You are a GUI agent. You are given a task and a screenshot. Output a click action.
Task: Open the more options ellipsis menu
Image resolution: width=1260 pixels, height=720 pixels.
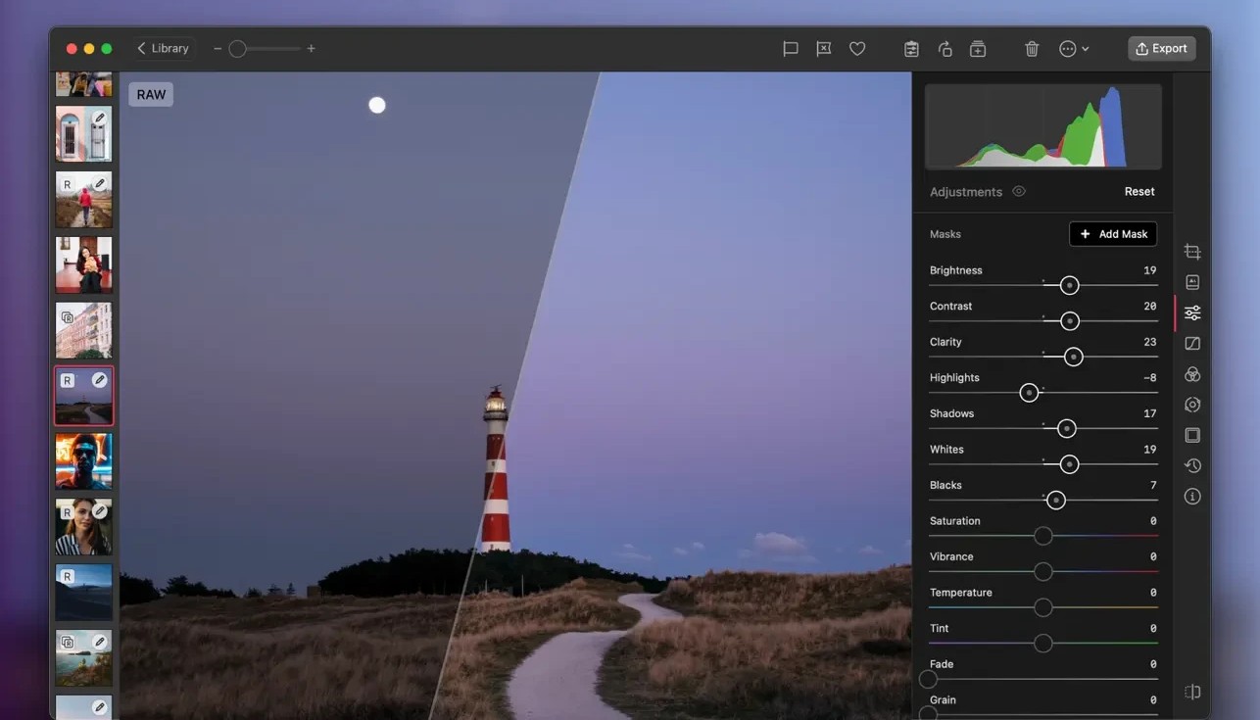pos(1074,48)
